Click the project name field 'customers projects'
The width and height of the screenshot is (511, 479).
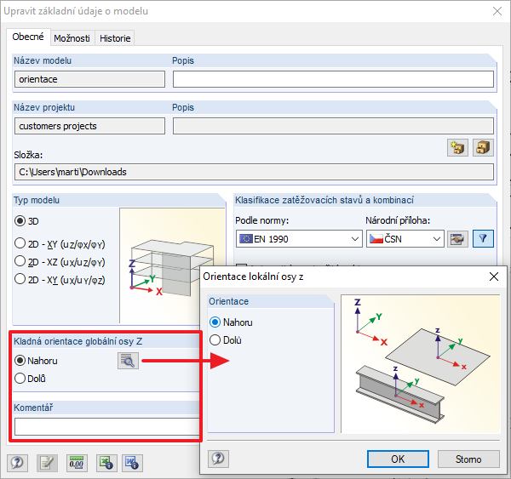click(x=89, y=126)
